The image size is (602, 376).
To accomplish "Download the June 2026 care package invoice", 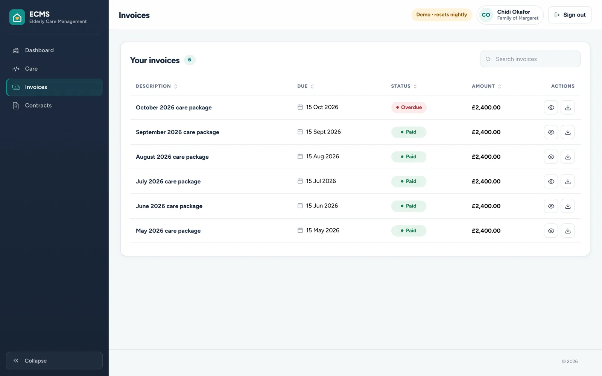I will click(x=568, y=206).
